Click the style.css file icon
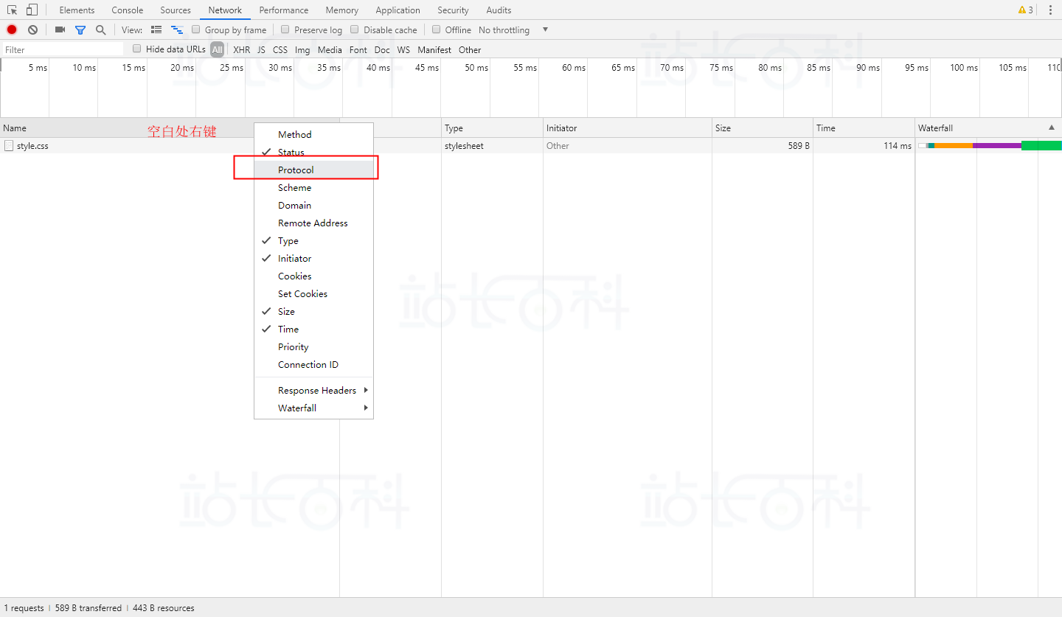The width and height of the screenshot is (1062, 617). [x=9, y=146]
